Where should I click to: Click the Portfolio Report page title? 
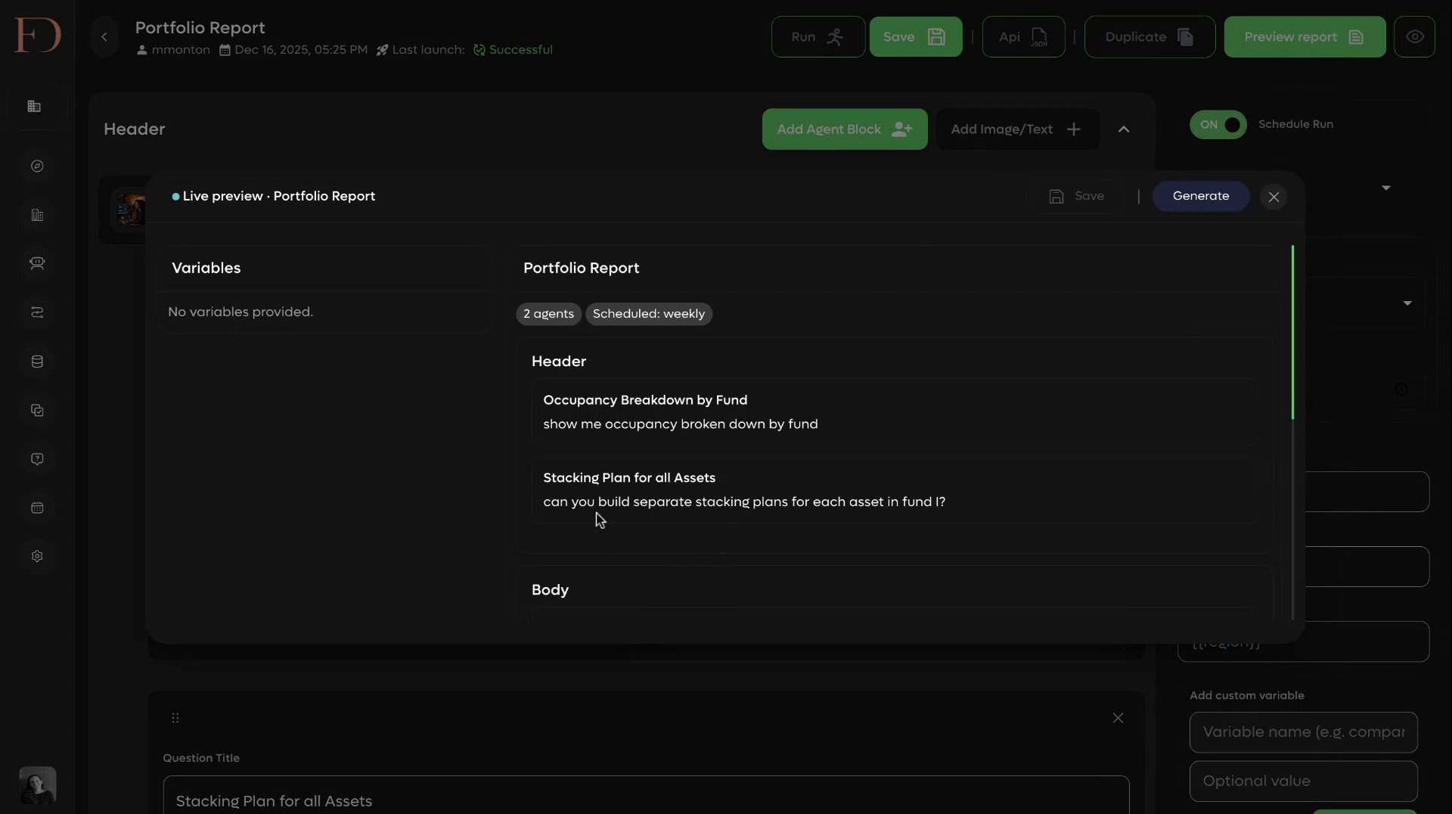[200, 27]
